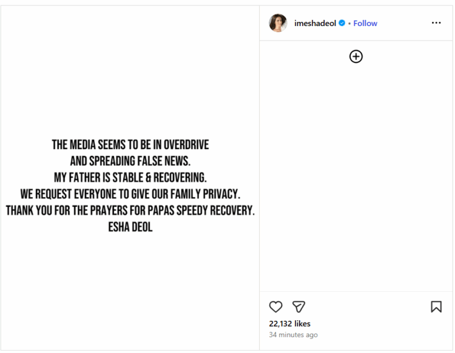This screenshot has width=455, height=353.
Task: Open the imeshadeol username profile link
Action: tap(315, 23)
